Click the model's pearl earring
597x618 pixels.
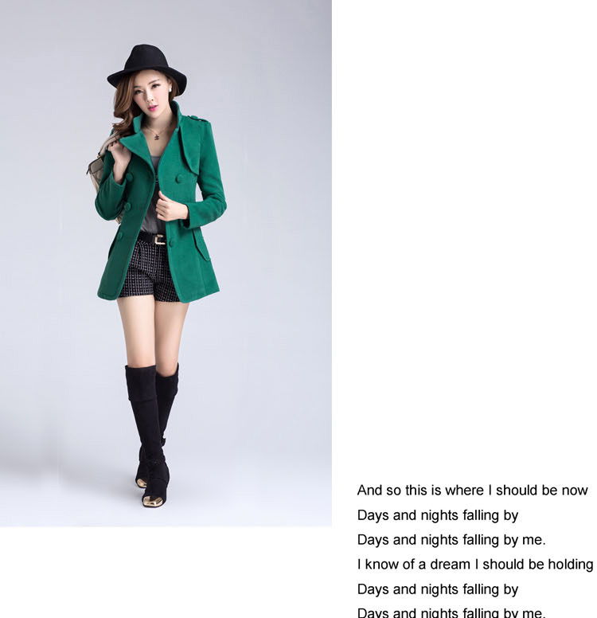click(x=170, y=90)
